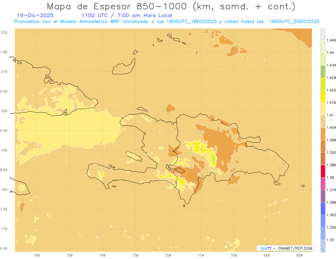Click the colorbar value "1.392"
The image size is (336, 259).
(331, 153)
